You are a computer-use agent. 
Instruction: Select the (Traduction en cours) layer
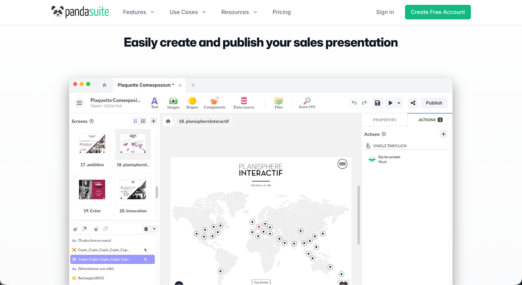(x=113, y=240)
